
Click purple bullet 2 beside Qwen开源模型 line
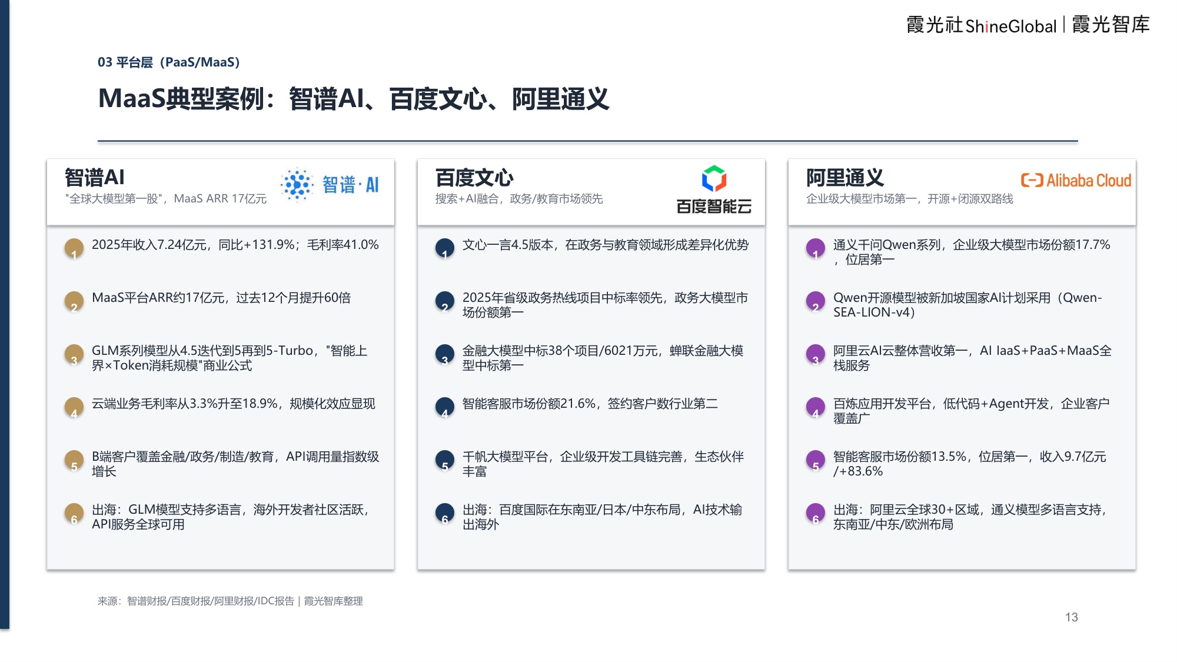tap(816, 301)
